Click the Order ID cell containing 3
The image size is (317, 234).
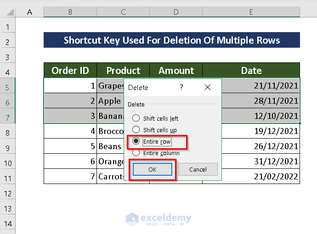70,116
